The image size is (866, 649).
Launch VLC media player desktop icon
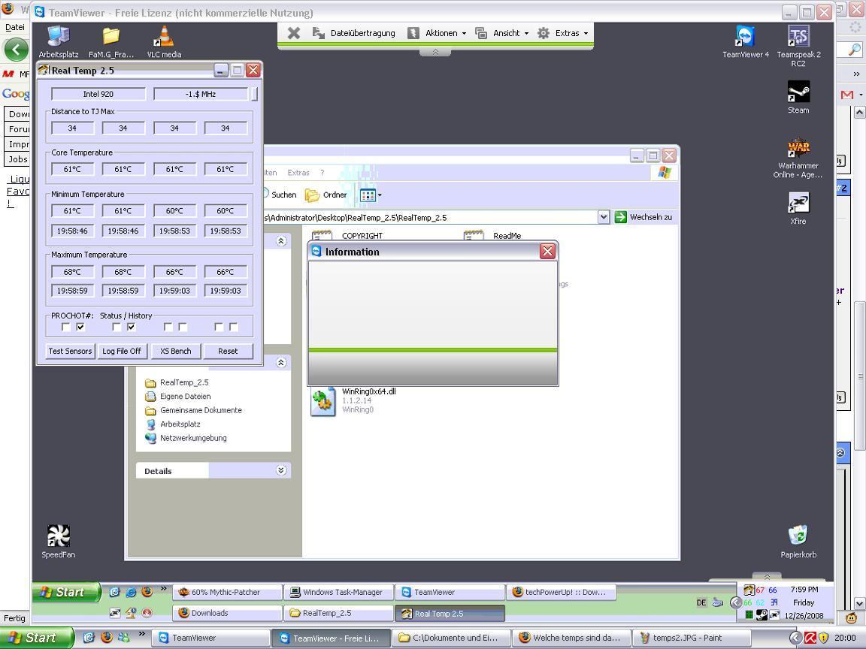tap(164, 41)
